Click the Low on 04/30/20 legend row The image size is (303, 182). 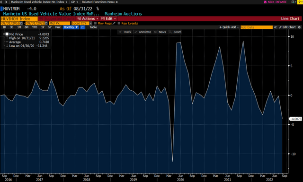coord(27,46)
